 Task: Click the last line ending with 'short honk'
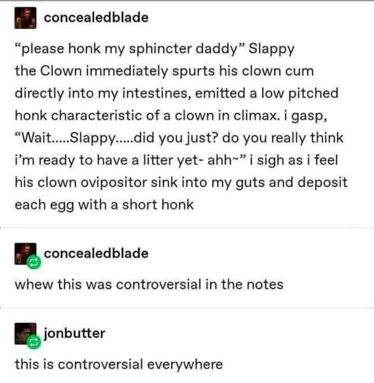click(x=104, y=204)
